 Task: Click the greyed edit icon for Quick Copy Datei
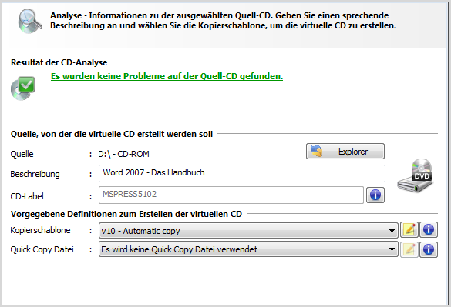coord(409,249)
